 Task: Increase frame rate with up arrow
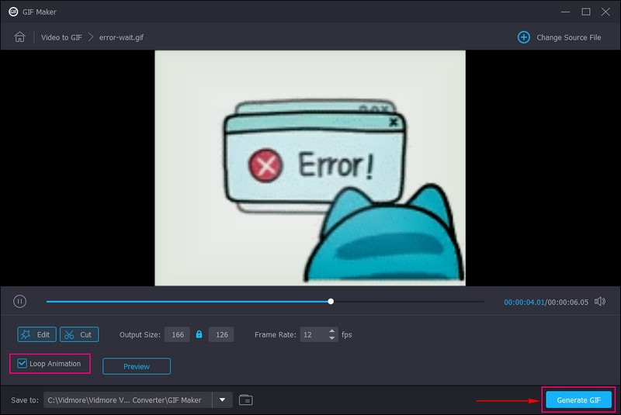(333, 331)
